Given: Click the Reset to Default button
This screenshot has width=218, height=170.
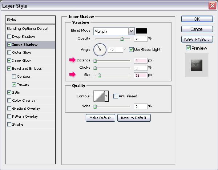Looking at the screenshot, I should pyautogui.click(x=134, y=118).
